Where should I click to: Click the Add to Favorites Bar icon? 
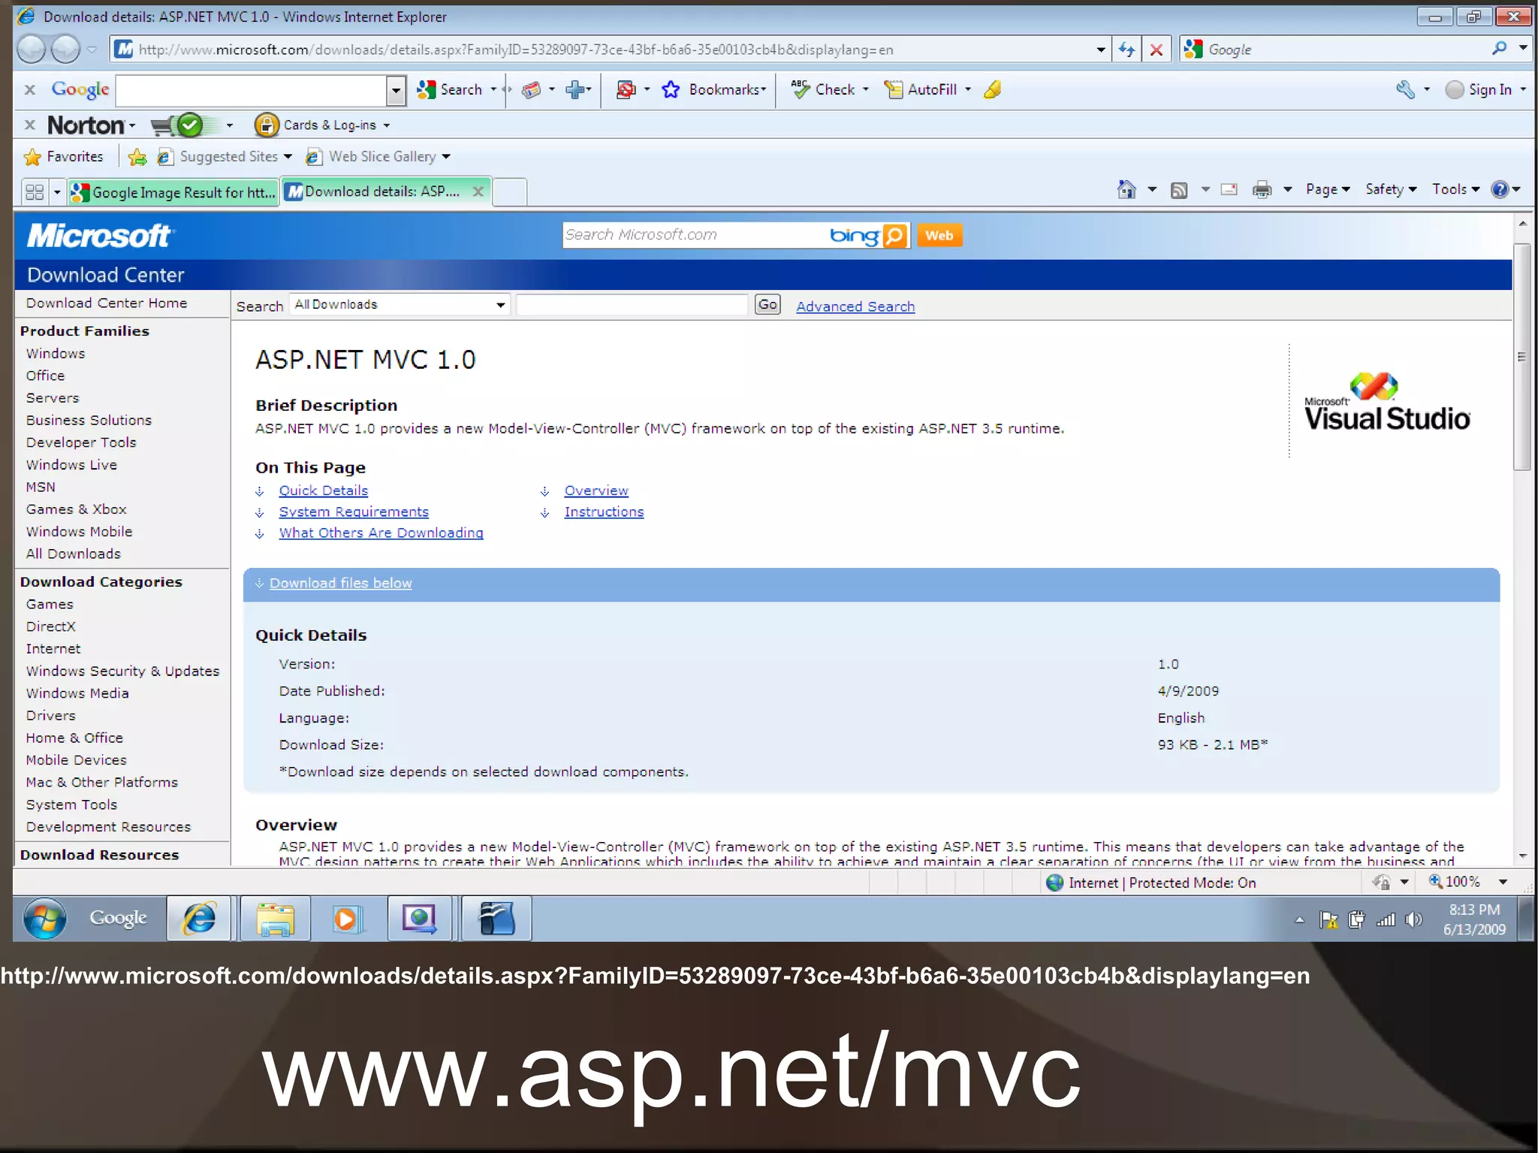point(137,156)
